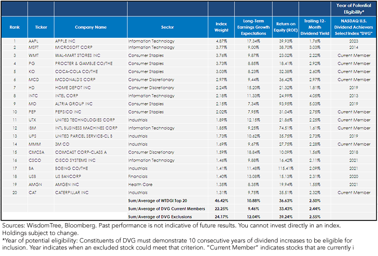Select the CSCO ticker cell
Screen dimensions: 378x256
[35, 161]
